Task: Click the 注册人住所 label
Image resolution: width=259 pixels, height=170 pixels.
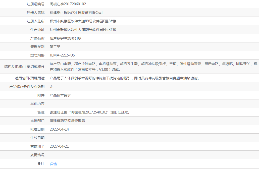Action: [36, 21]
